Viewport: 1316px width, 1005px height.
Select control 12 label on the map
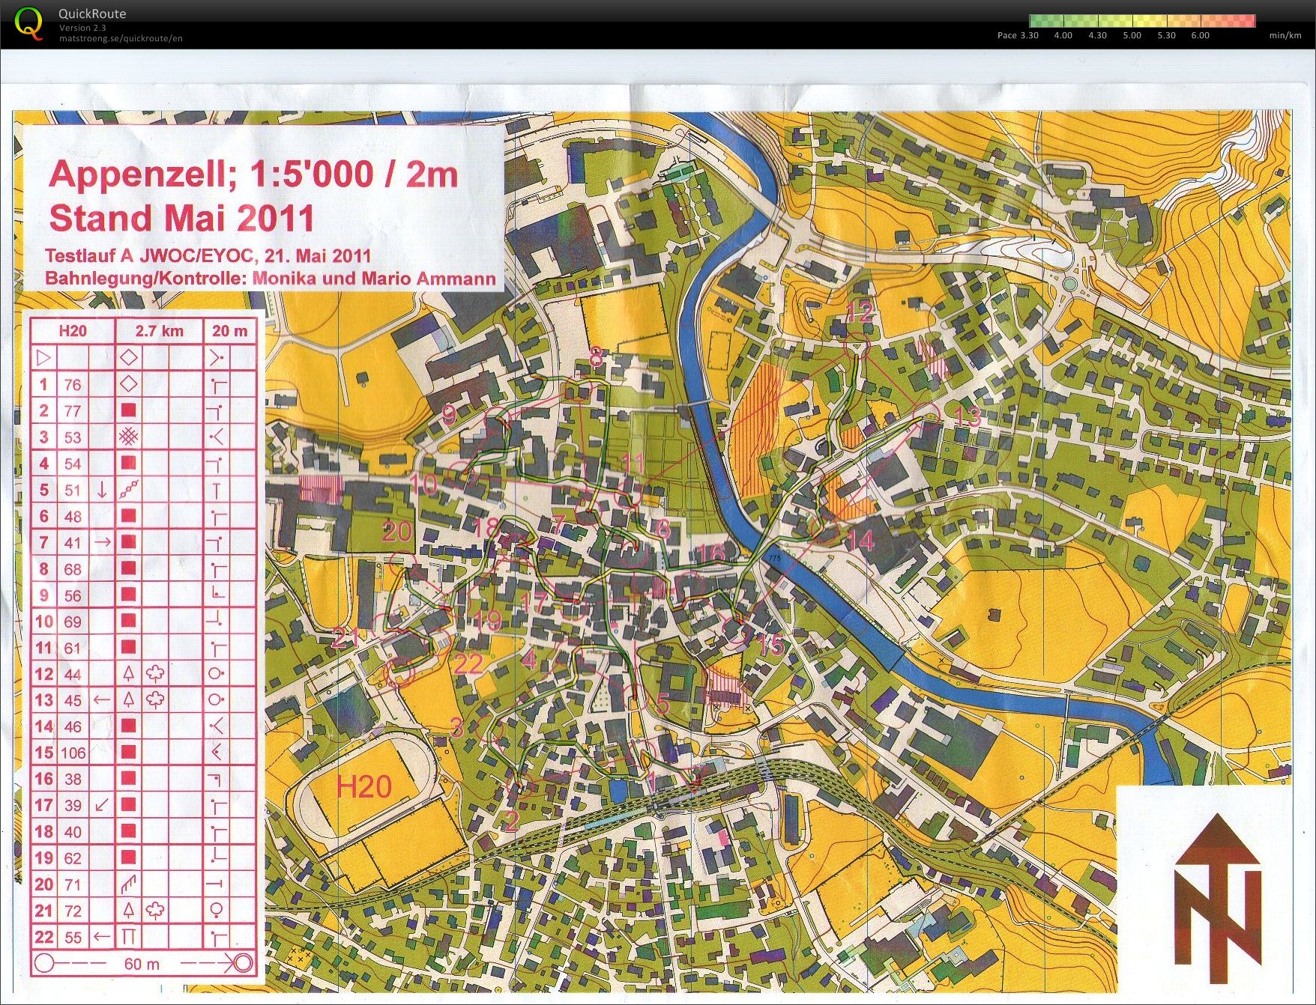pyautogui.click(x=860, y=312)
